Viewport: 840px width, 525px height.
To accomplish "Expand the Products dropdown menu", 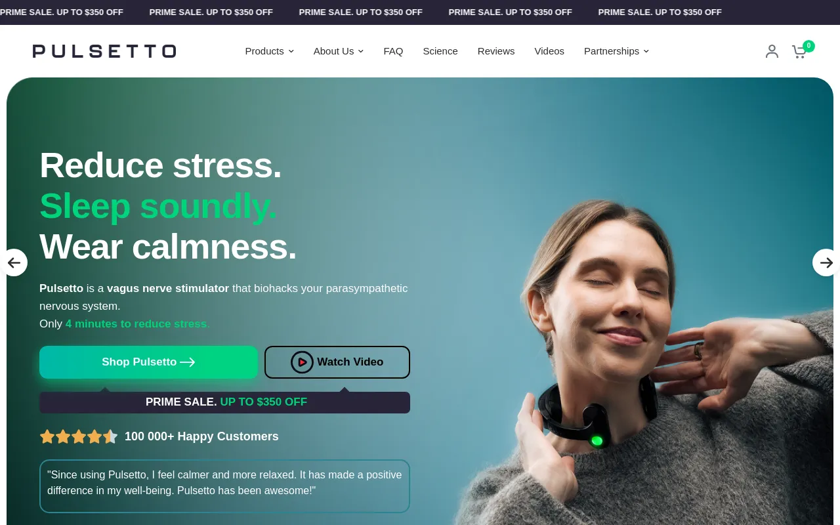I will pyautogui.click(x=269, y=51).
